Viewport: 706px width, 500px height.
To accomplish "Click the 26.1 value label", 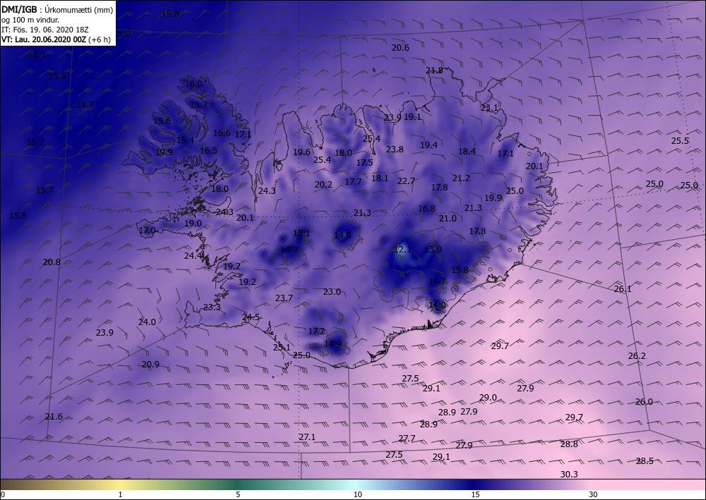I will 623,289.
